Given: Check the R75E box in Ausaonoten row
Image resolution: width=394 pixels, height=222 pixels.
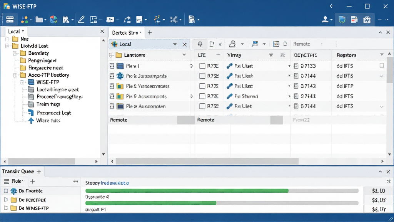Looking at the screenshot, I should coord(202,106).
